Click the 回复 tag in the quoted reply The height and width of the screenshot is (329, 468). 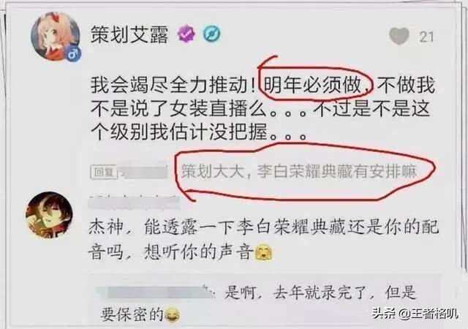coord(103,172)
